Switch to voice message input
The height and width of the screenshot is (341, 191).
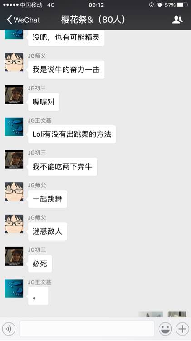click(x=9, y=329)
